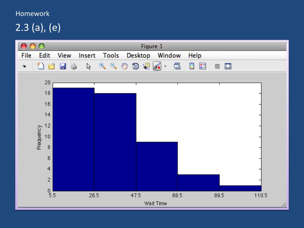
Task: Open the Tools menu
Action: pyautogui.click(x=111, y=56)
